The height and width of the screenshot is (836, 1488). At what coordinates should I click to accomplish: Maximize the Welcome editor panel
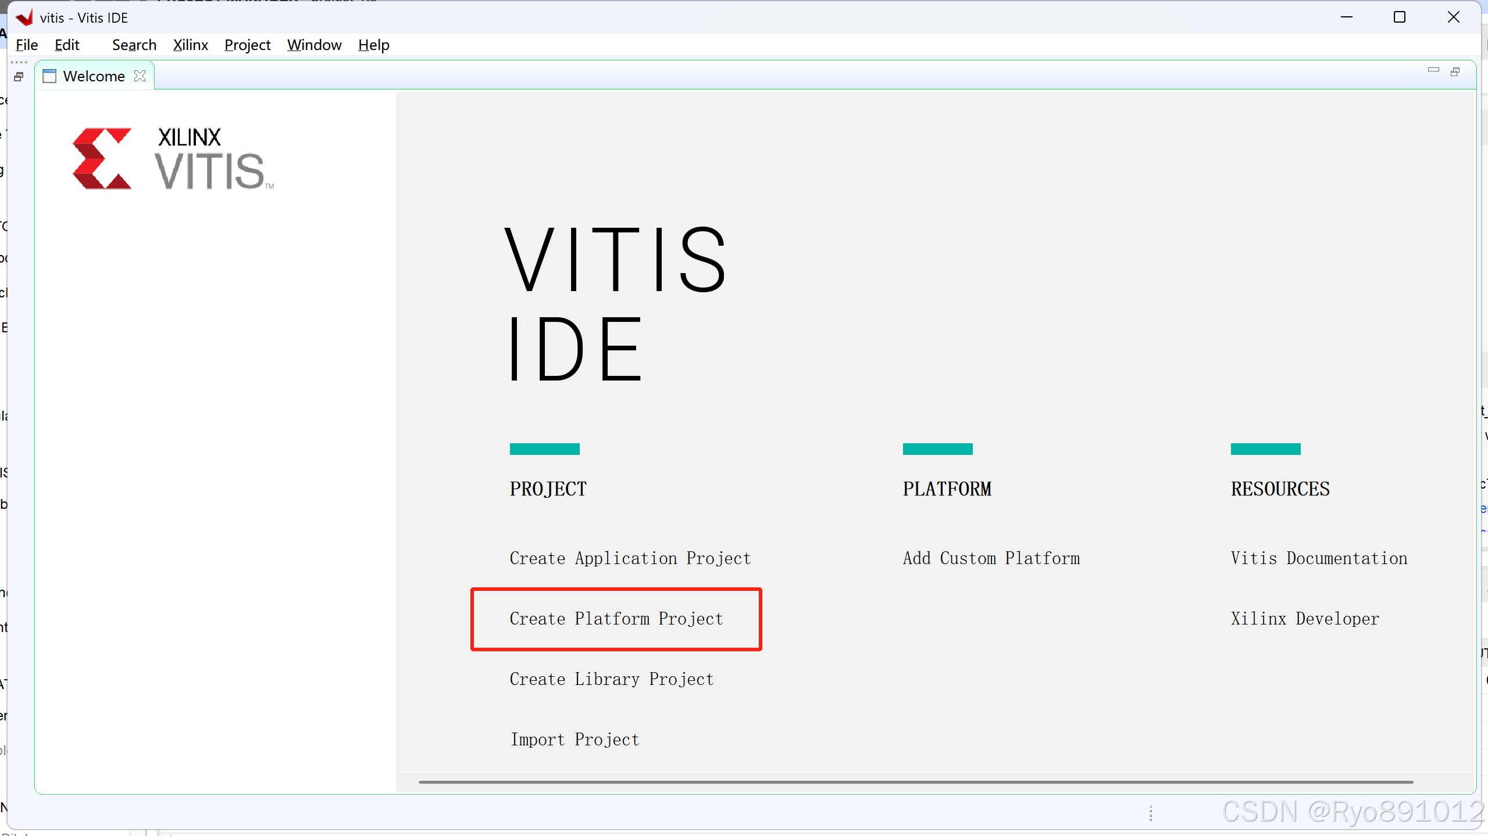tap(1455, 71)
